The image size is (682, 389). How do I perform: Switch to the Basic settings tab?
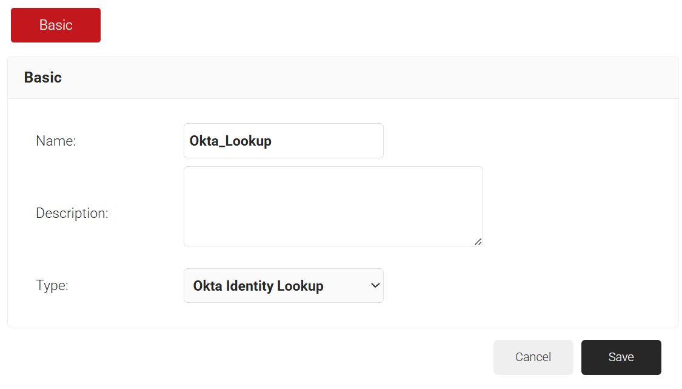coord(56,25)
